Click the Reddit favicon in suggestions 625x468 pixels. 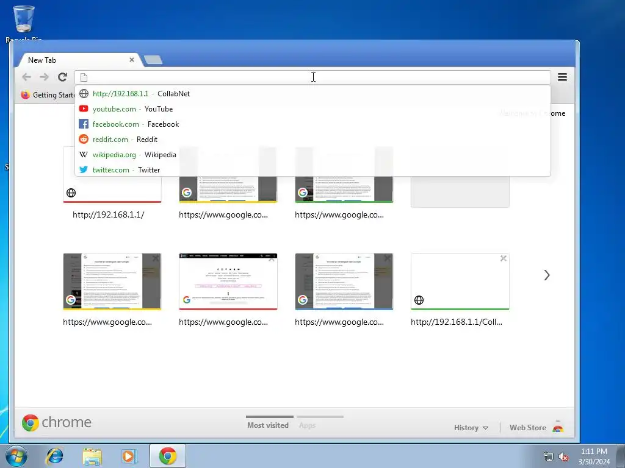pyautogui.click(x=84, y=139)
